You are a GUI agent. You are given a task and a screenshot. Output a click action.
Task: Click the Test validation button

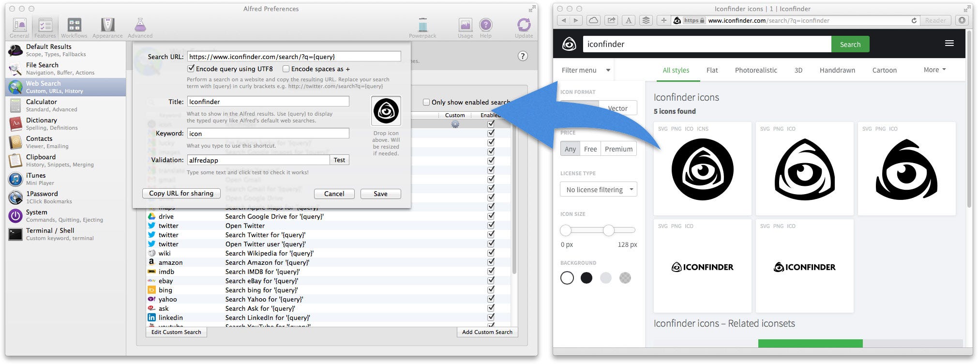[339, 160]
